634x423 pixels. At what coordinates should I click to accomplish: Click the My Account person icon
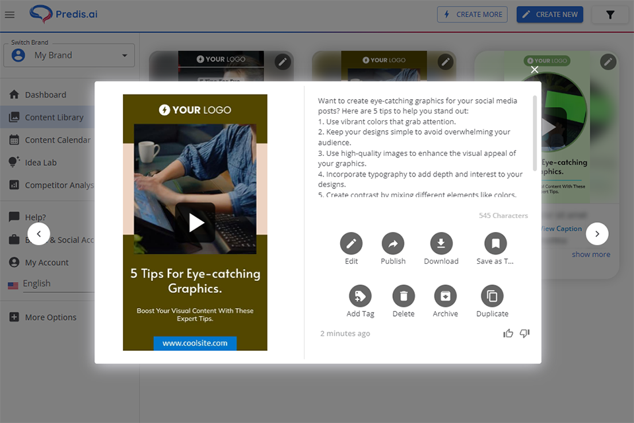click(14, 262)
